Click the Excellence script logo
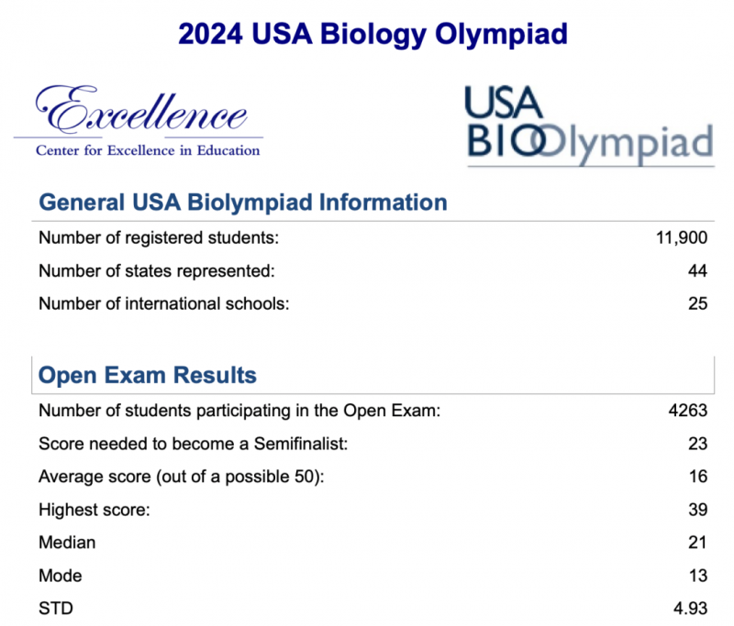 (x=141, y=110)
